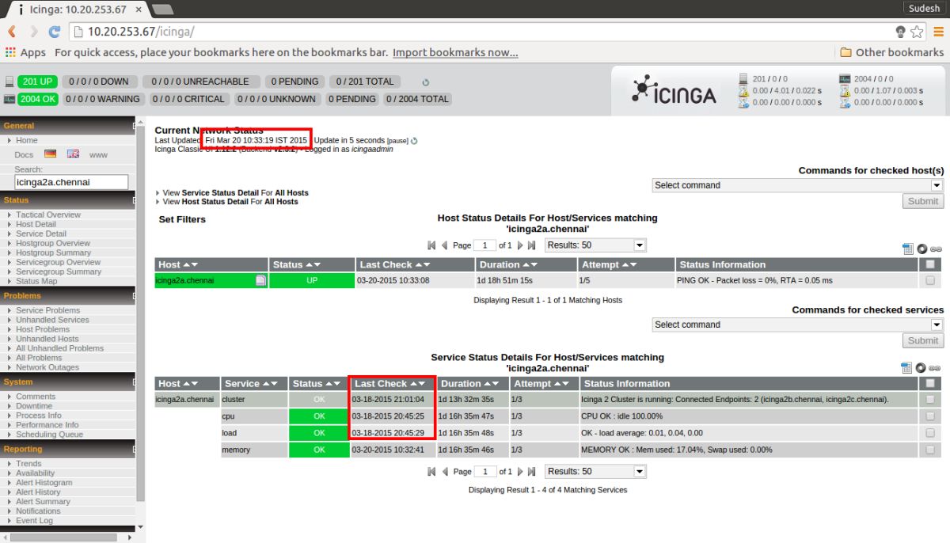Open host extended info icon for icinga2a.chennai
The height and width of the screenshot is (543, 950).
tap(260, 280)
